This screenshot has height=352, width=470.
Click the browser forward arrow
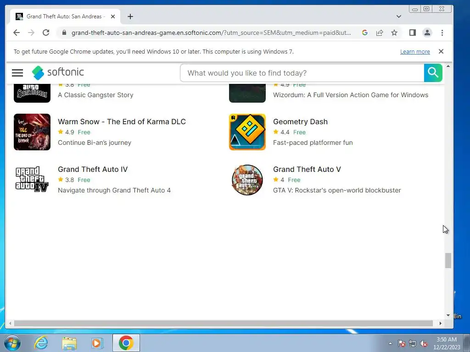(31, 33)
